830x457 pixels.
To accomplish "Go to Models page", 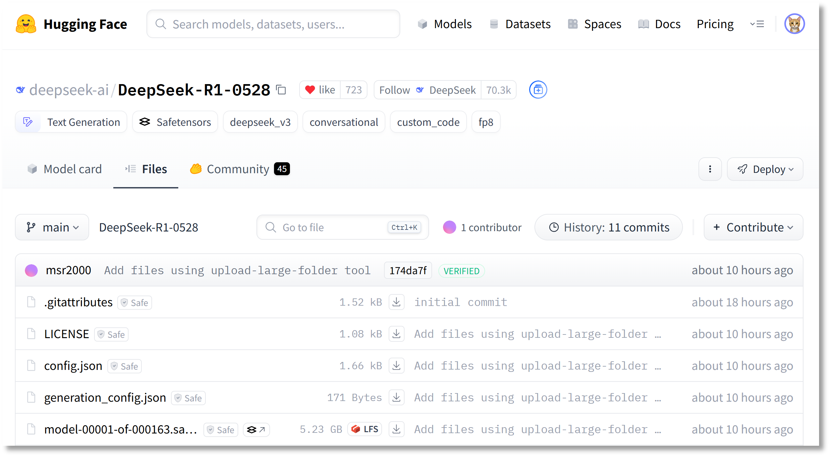I will pyautogui.click(x=445, y=24).
